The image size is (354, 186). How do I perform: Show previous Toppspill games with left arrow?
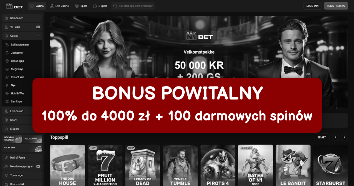(x=335, y=137)
